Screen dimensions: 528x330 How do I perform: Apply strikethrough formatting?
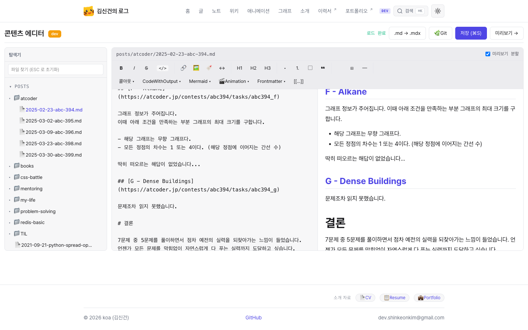point(146,68)
